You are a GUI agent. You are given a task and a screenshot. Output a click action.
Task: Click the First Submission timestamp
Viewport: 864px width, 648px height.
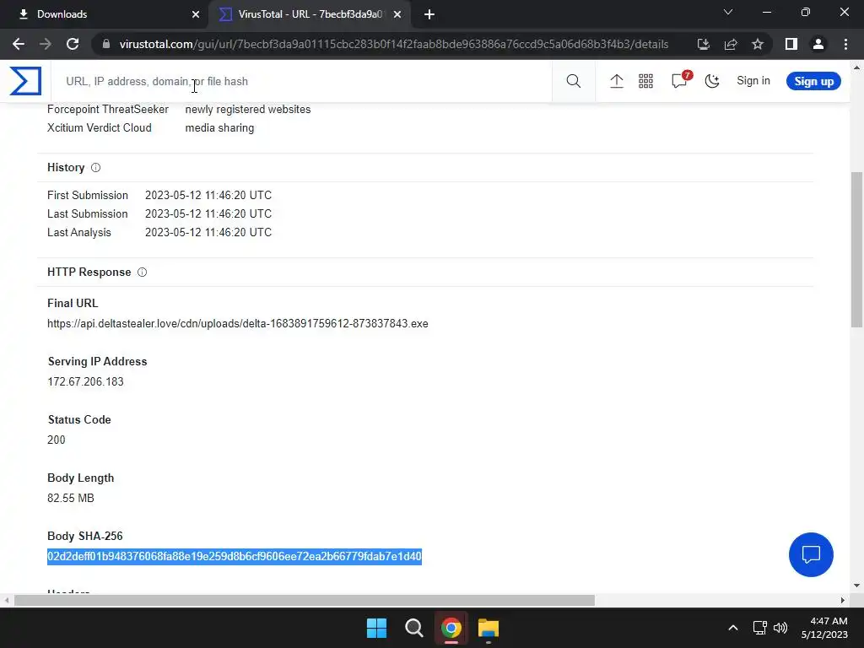pos(208,195)
